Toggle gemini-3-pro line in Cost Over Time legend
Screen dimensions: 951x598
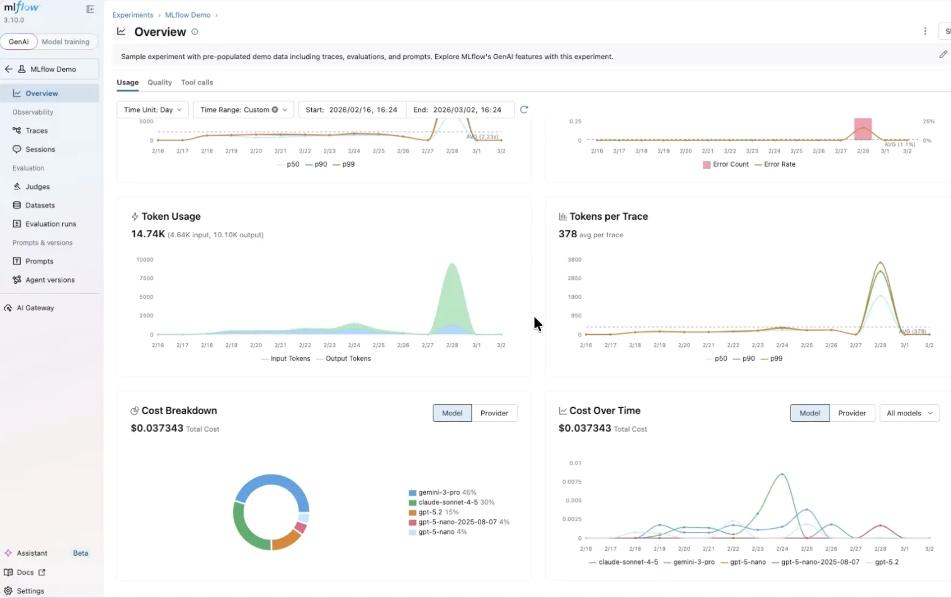690,562
